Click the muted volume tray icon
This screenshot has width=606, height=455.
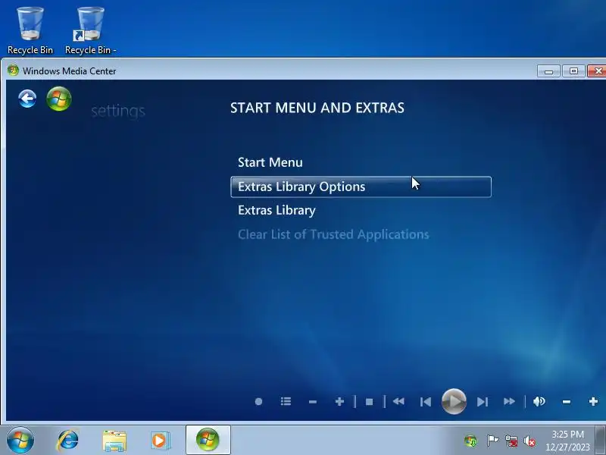pos(529,441)
